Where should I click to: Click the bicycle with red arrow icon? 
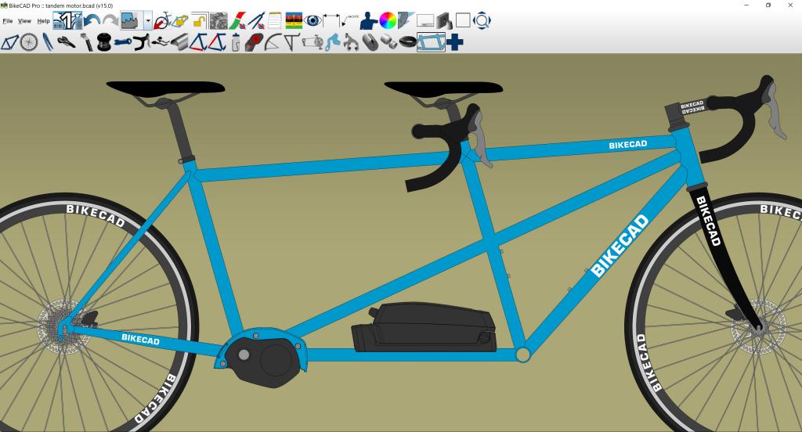[162, 21]
